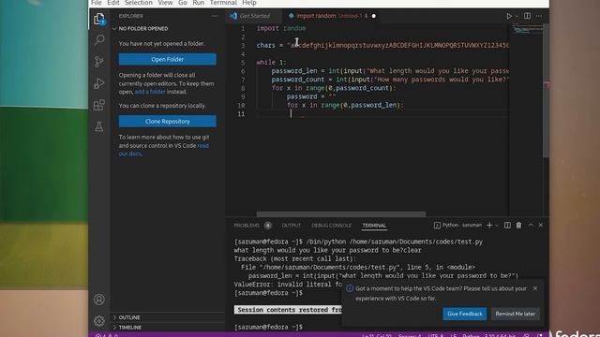This screenshot has width=600, height=337.
Task: Click the unsaved dot on Untitled-1 tab
Action: pos(373,16)
